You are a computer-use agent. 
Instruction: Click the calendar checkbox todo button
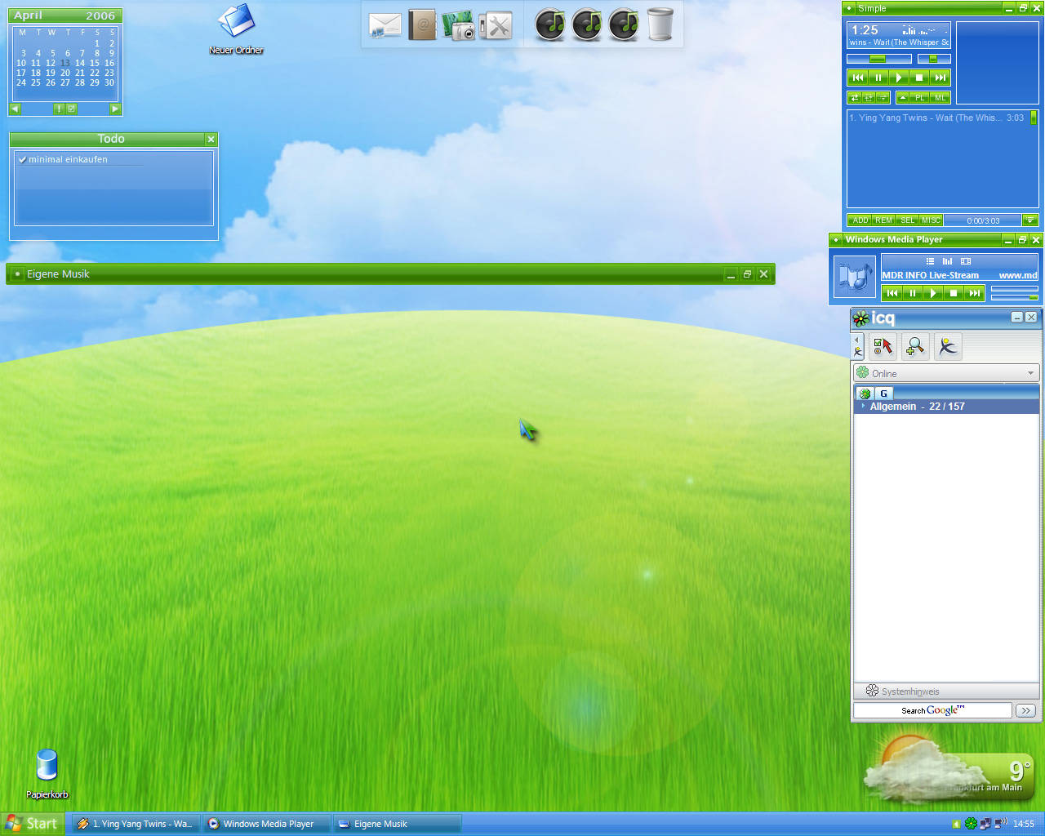tap(71, 109)
